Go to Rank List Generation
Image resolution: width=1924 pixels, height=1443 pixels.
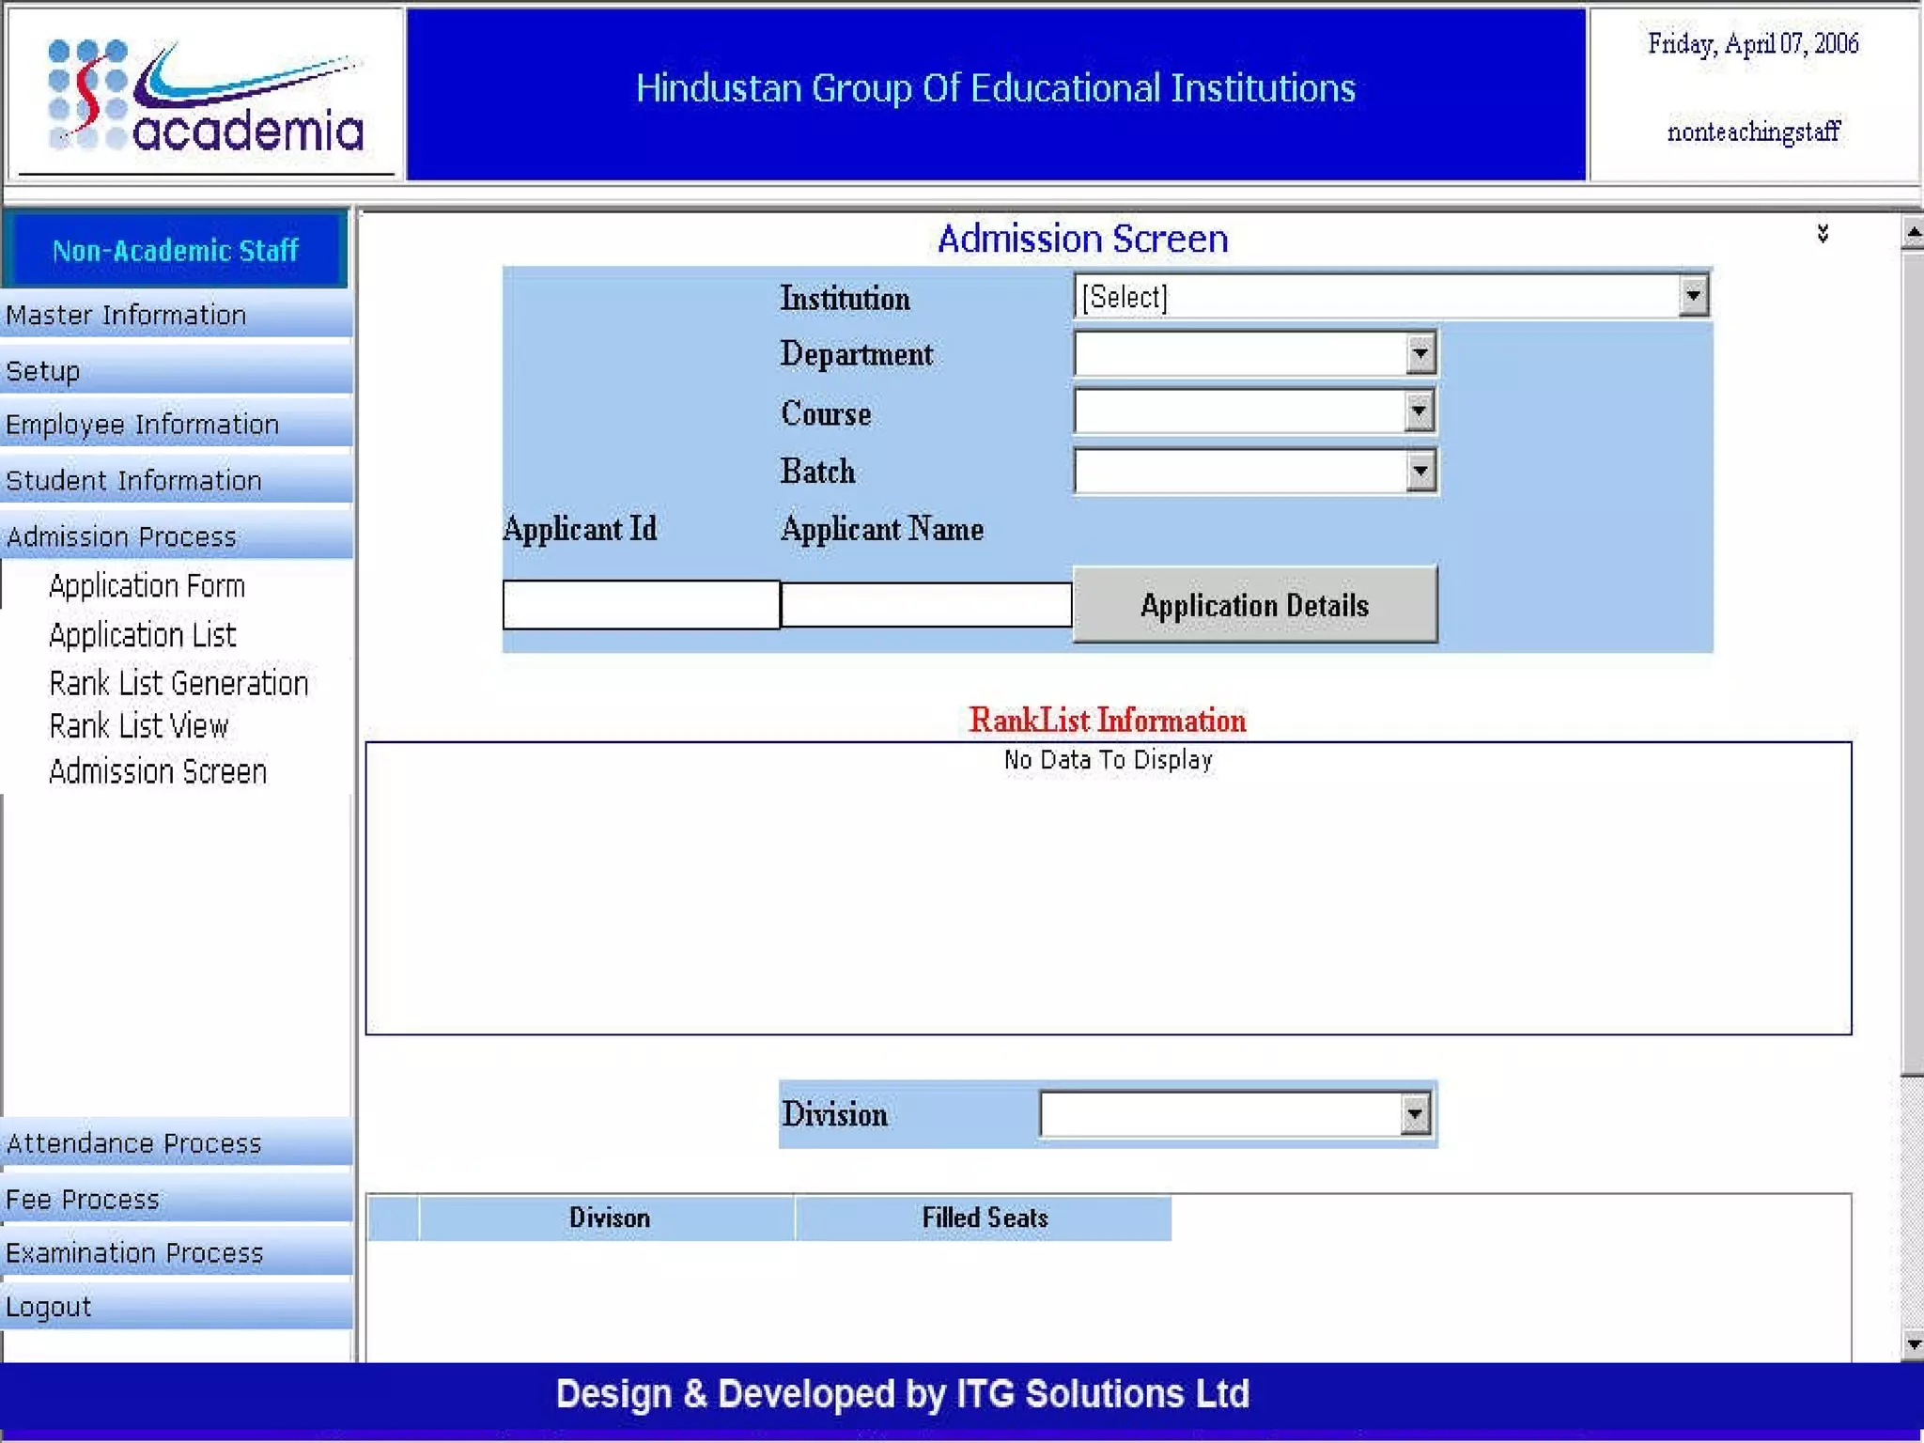[x=178, y=683]
